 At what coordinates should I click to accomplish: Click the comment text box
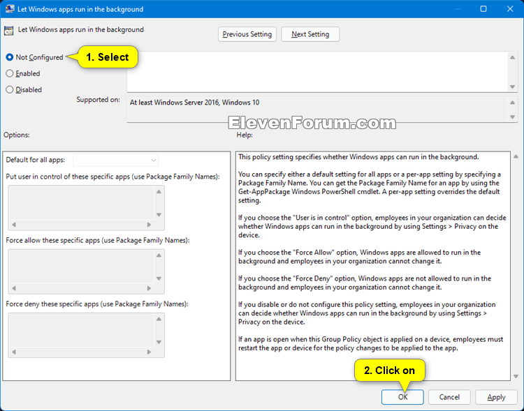coord(317,72)
